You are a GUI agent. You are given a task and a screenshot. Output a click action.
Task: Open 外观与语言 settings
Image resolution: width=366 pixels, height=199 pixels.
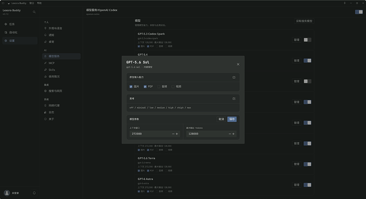(62, 28)
